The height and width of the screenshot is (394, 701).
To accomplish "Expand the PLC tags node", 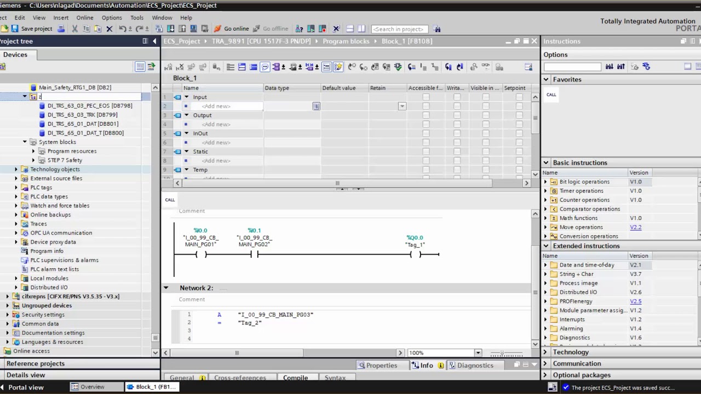I will pyautogui.click(x=16, y=187).
